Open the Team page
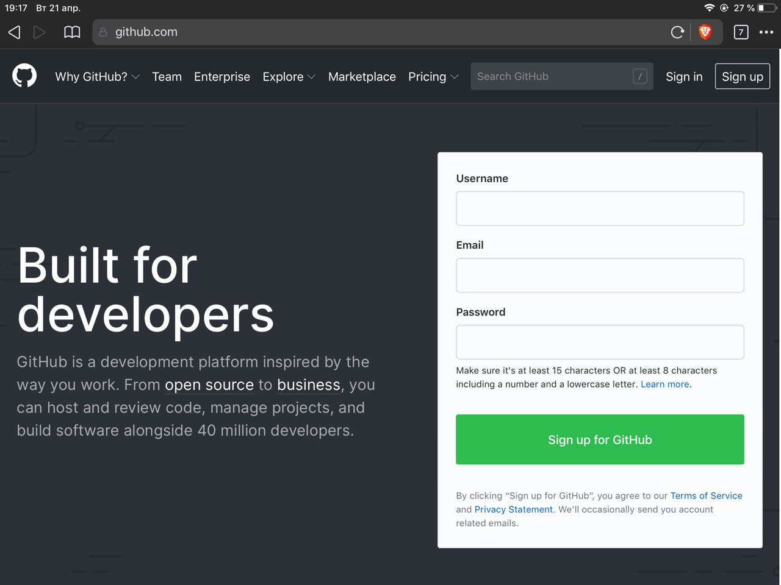This screenshot has height=585, width=781. [167, 77]
